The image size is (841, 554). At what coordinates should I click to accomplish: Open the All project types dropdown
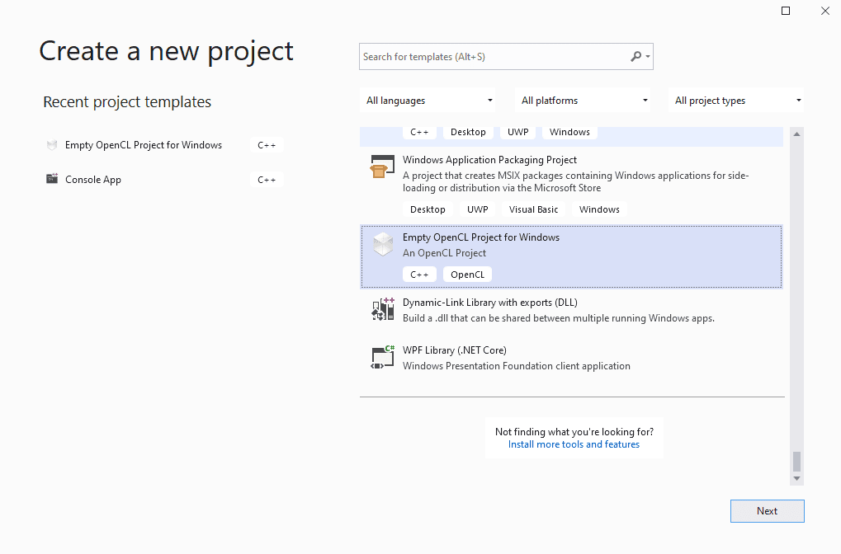pos(736,101)
